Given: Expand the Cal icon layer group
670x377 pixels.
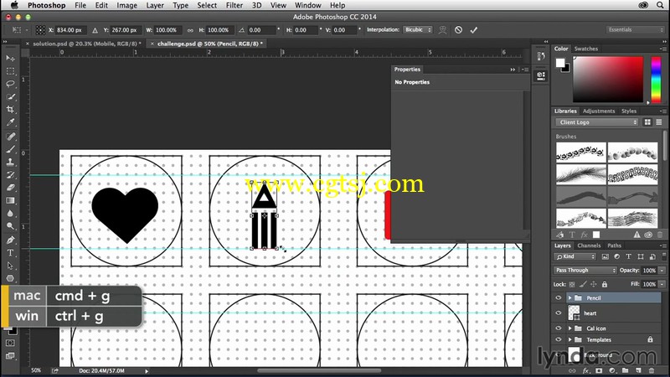Looking at the screenshot, I should (x=569, y=328).
